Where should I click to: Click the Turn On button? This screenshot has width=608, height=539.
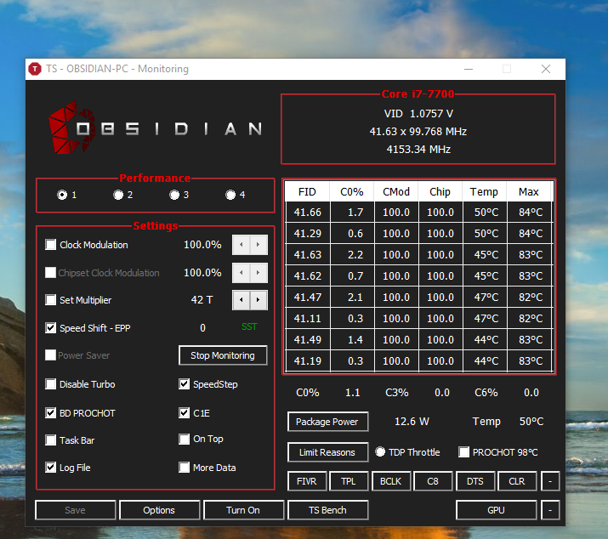coord(243,510)
